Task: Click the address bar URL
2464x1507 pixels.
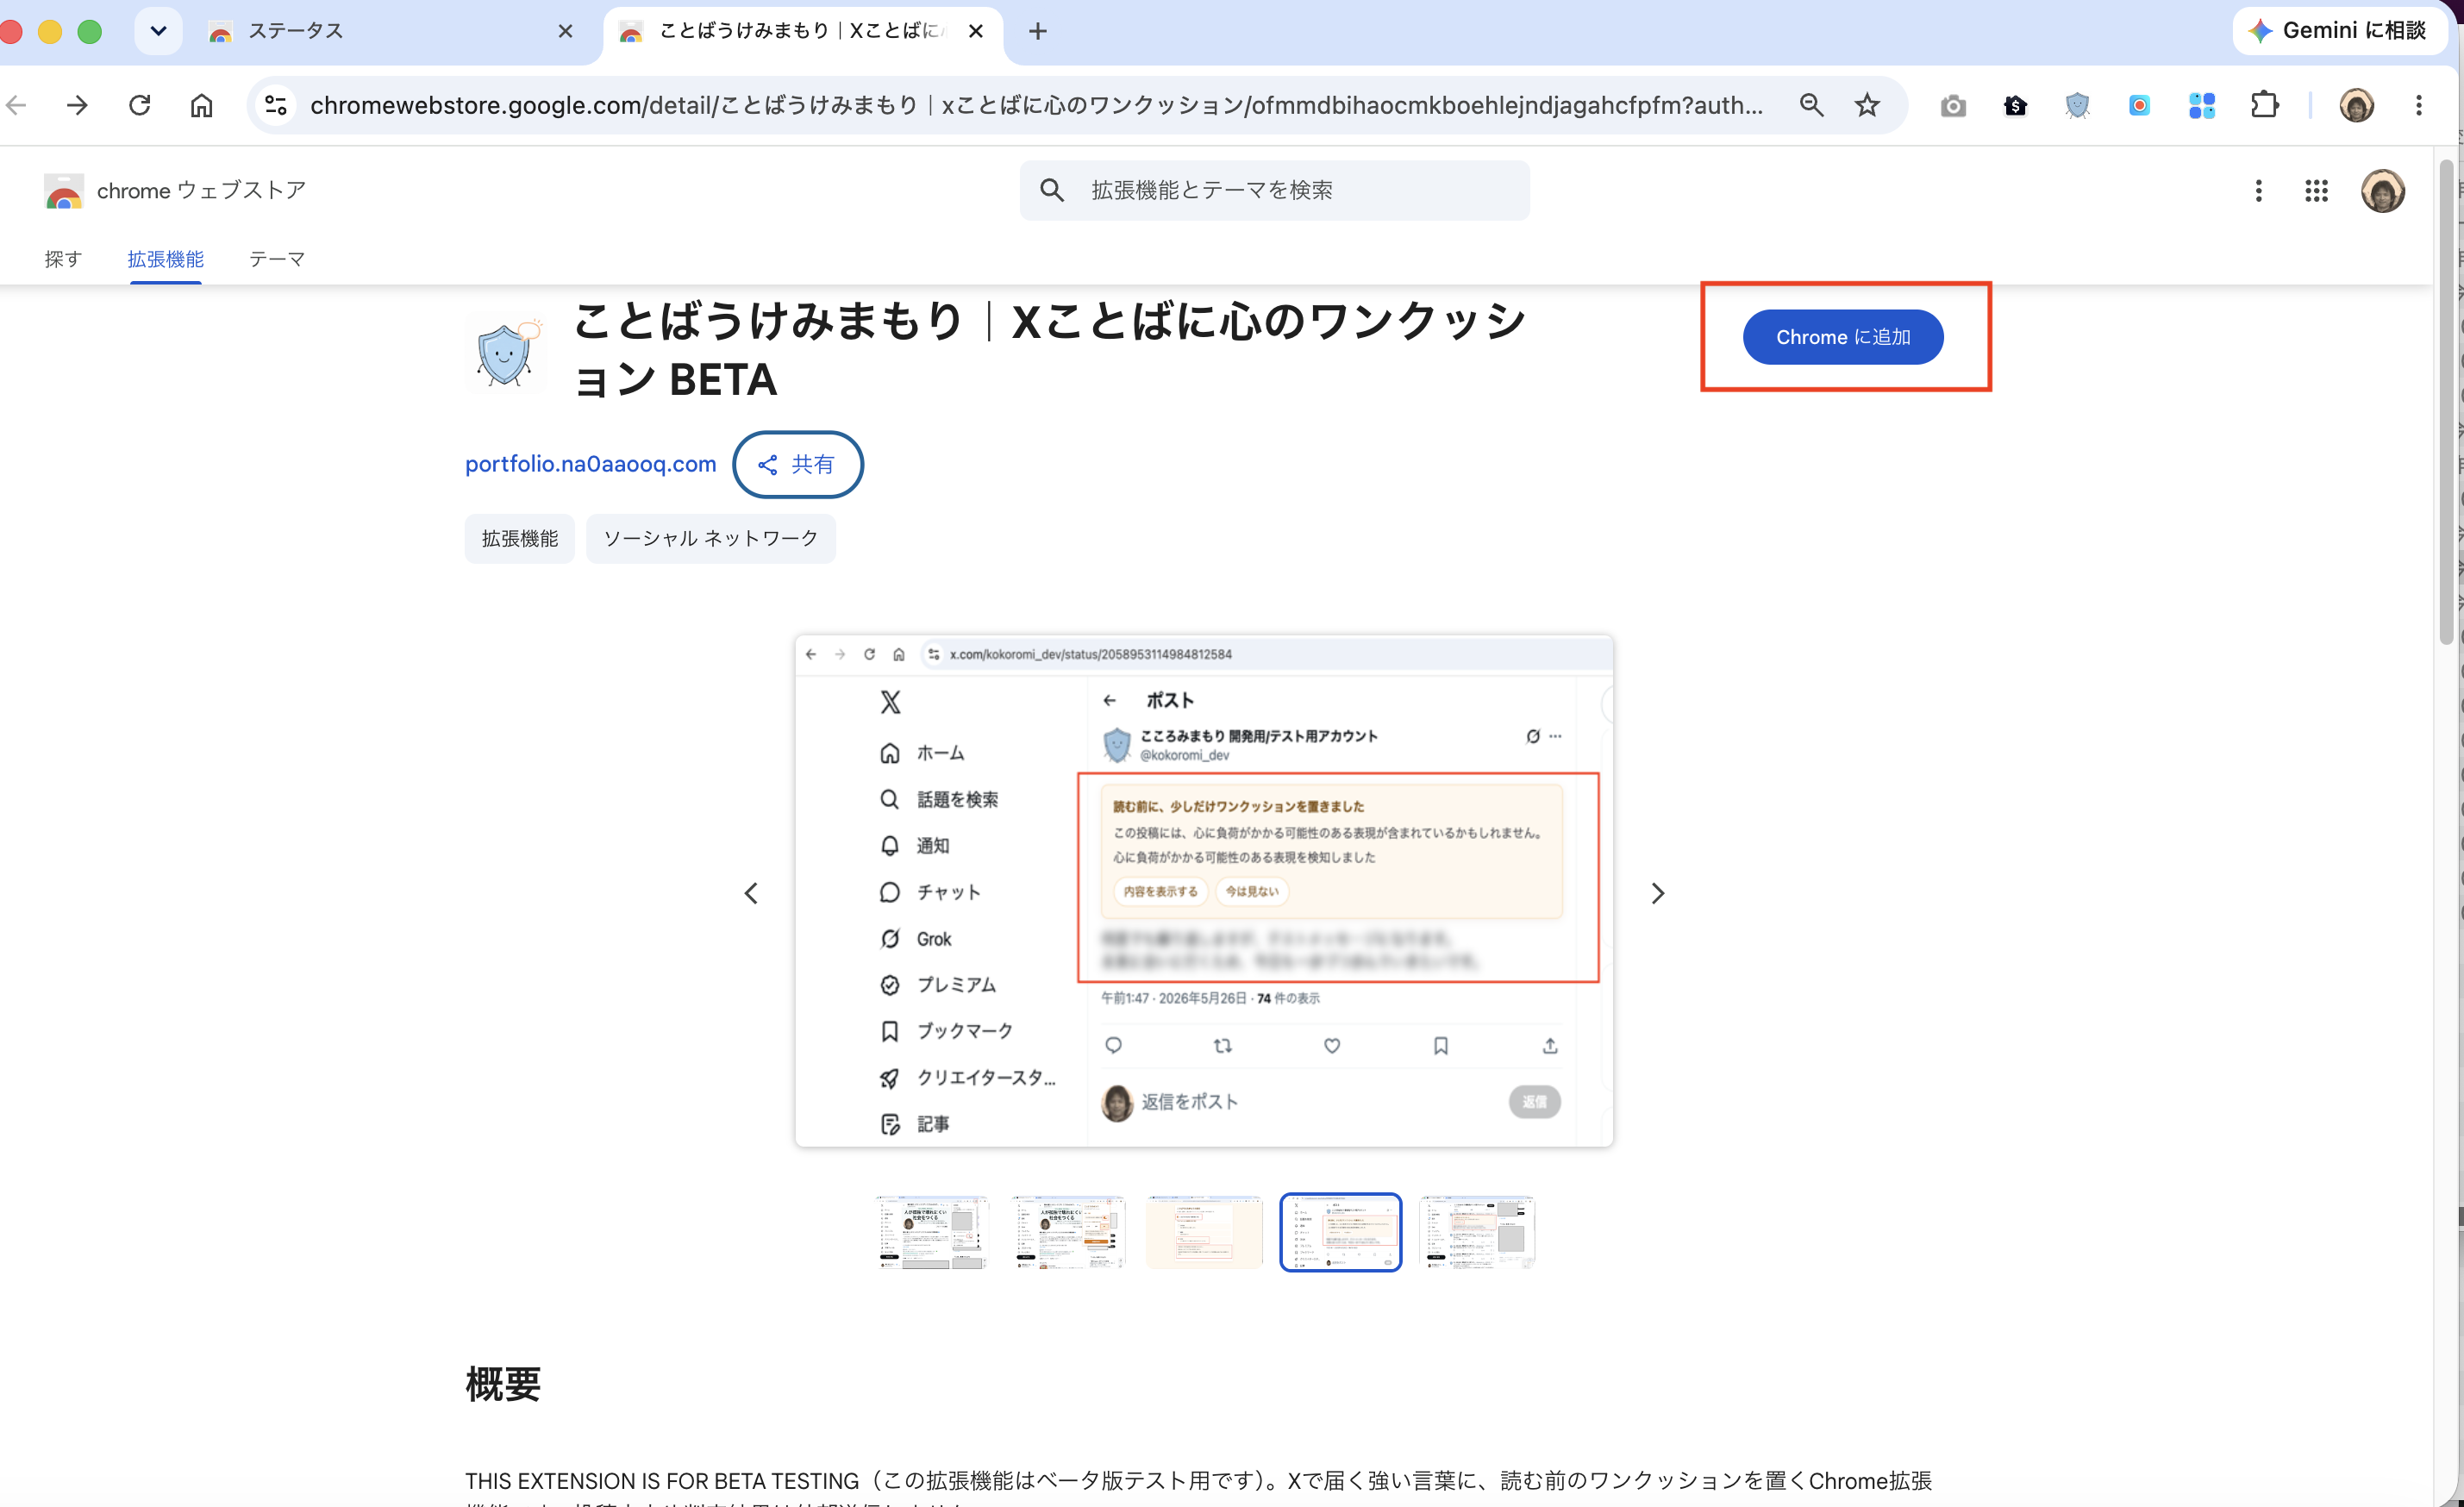Action: 1036,105
